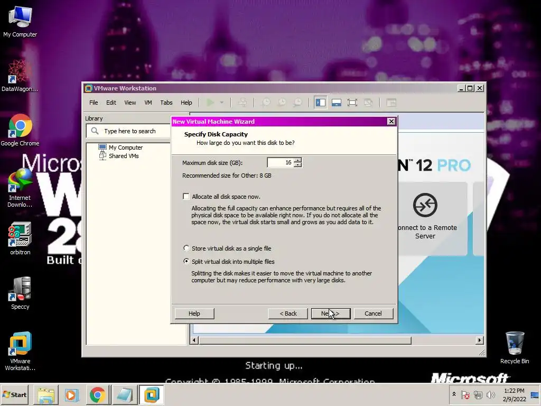541x406 pixels.
Task: Click the VMware Workstation taskbar button
Action: tap(151, 395)
